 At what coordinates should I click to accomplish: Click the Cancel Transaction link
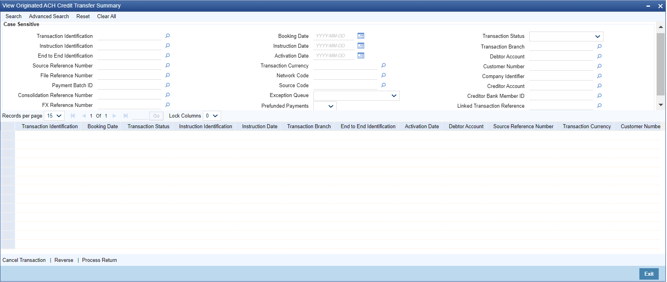point(24,260)
